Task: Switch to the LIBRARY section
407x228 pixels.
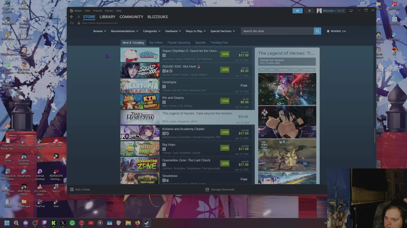Action: tap(107, 17)
